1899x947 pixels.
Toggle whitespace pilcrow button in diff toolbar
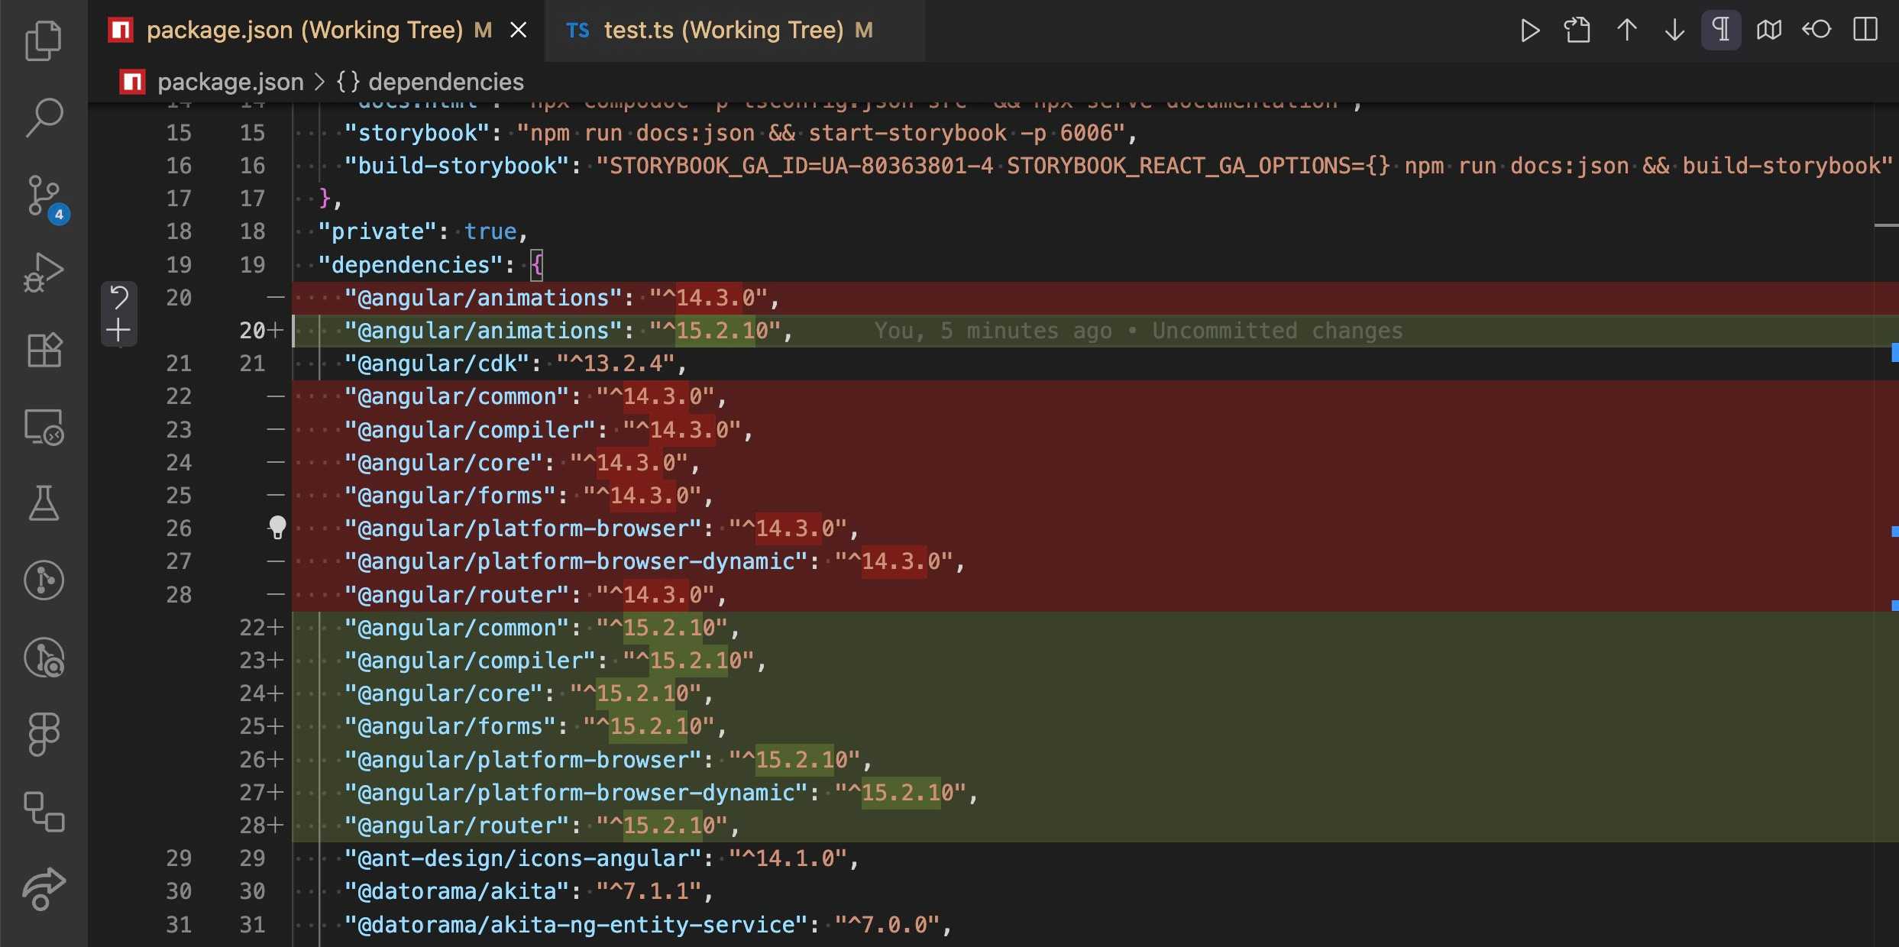coord(1721,31)
